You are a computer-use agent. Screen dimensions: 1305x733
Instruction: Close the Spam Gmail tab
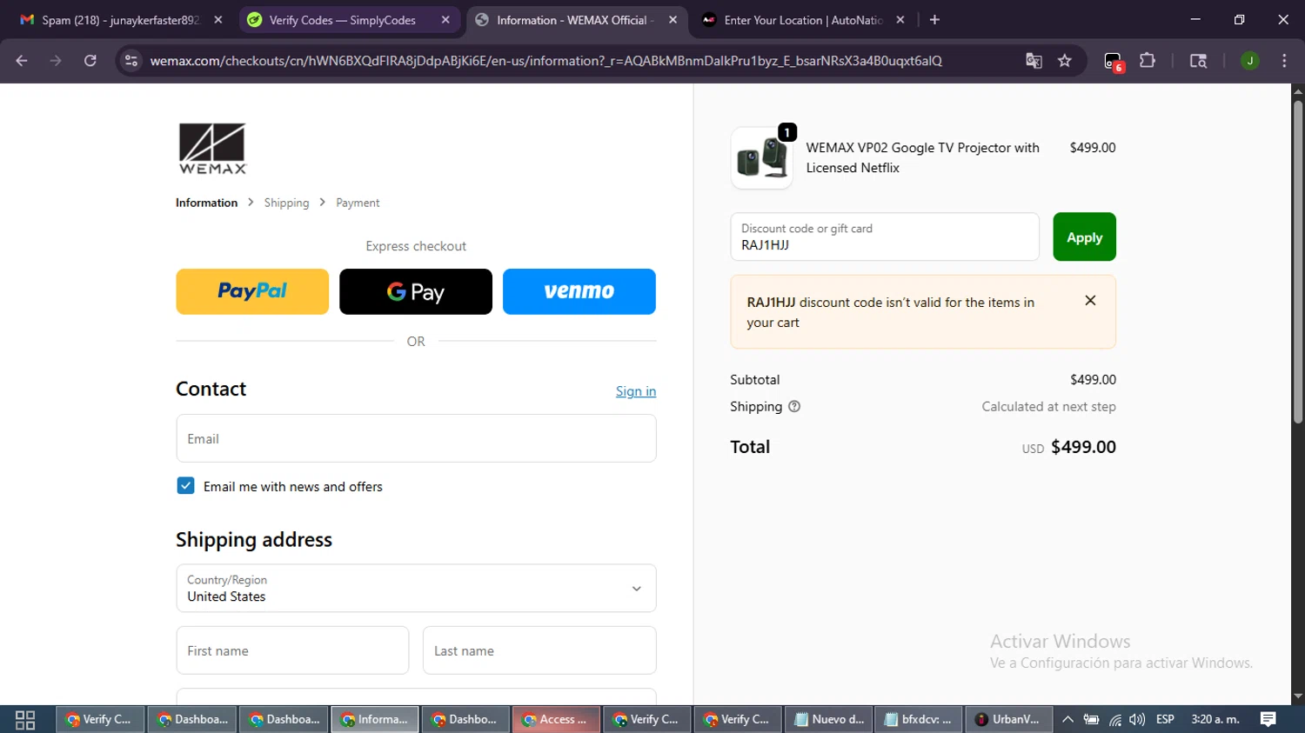tap(218, 20)
